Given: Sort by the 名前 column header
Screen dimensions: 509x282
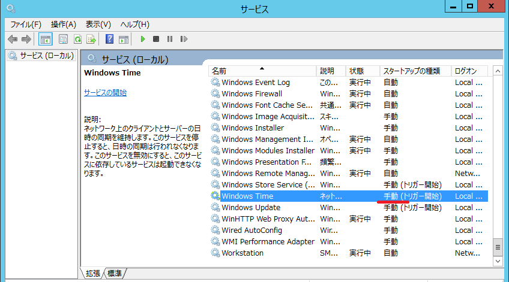Looking at the screenshot, I should 219,71.
